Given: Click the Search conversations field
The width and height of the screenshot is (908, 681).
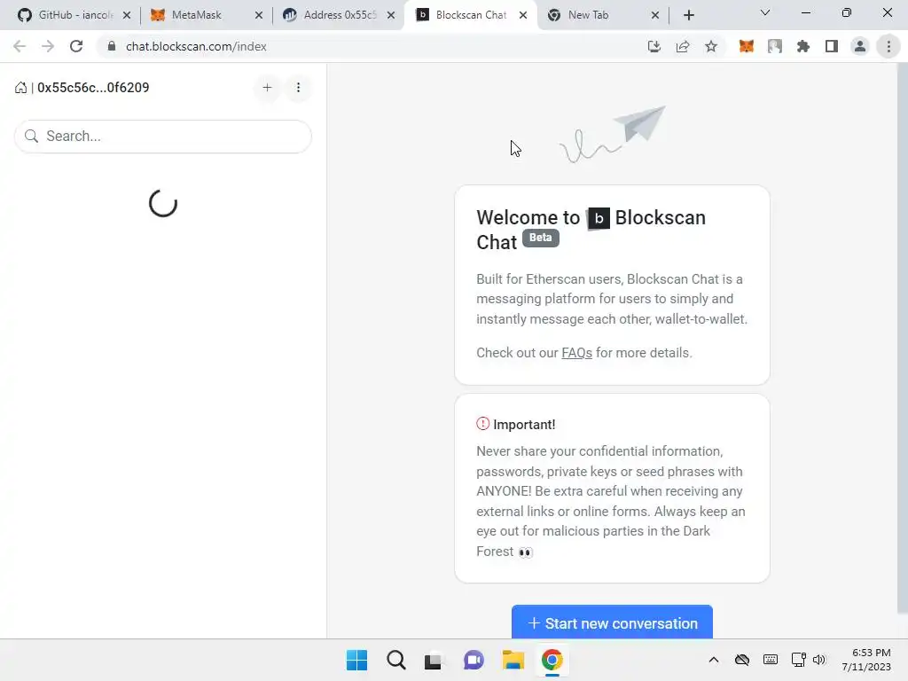Looking at the screenshot, I should tap(163, 137).
